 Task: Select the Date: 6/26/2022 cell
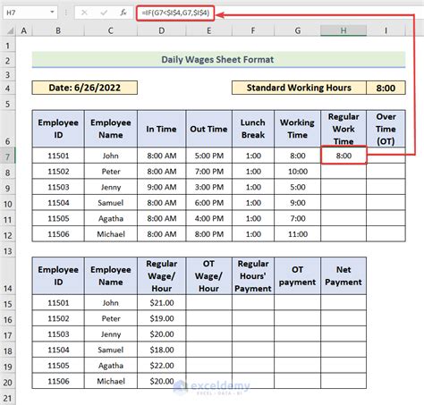click(85, 88)
